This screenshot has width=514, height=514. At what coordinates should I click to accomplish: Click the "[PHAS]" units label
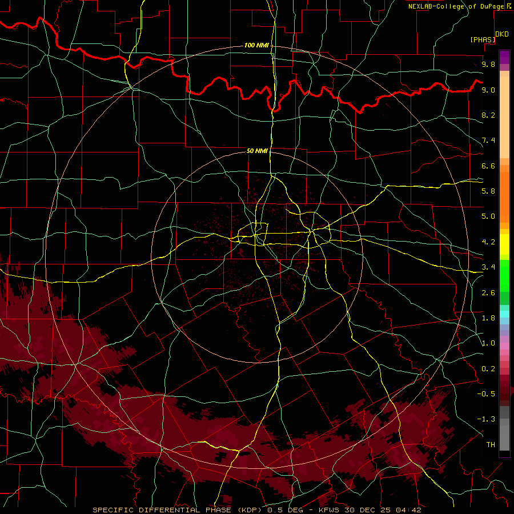pos(483,39)
